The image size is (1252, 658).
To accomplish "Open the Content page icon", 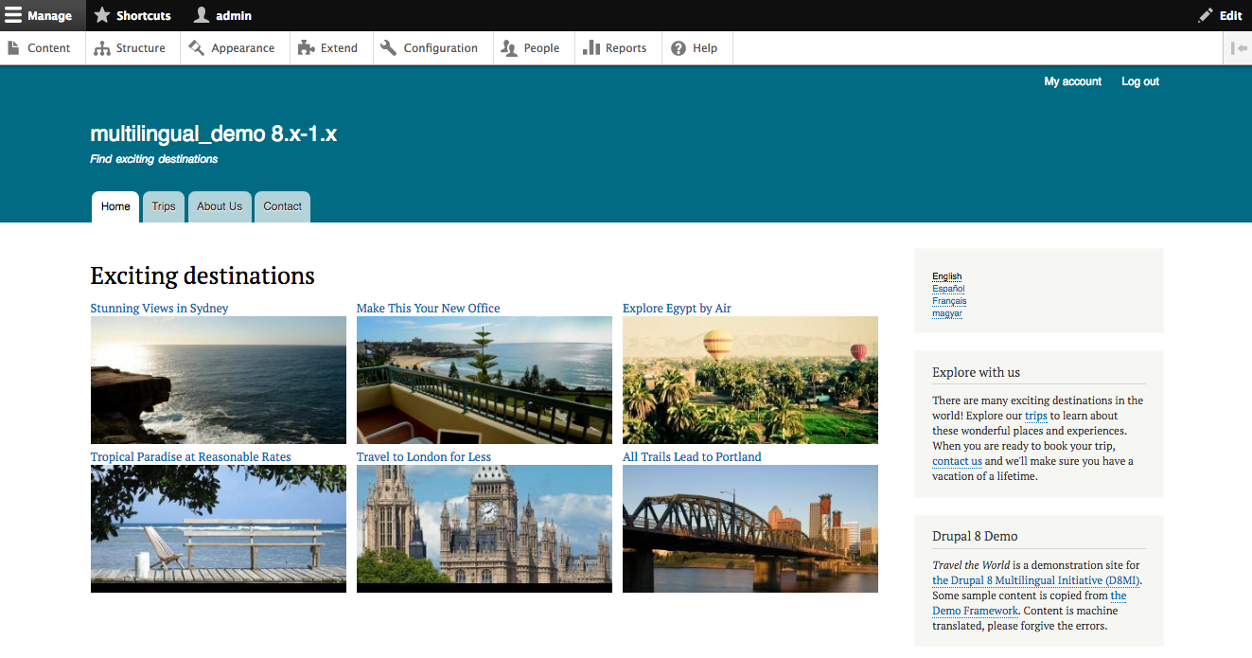I will click(x=14, y=48).
